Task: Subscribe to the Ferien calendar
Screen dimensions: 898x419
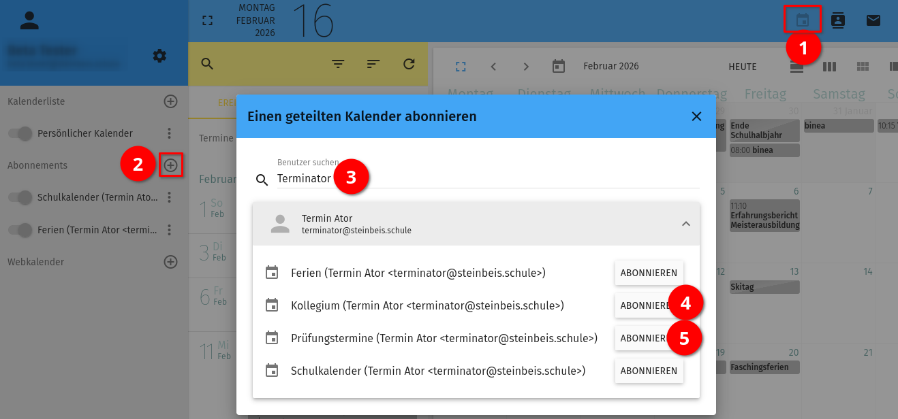Action: pyautogui.click(x=649, y=273)
